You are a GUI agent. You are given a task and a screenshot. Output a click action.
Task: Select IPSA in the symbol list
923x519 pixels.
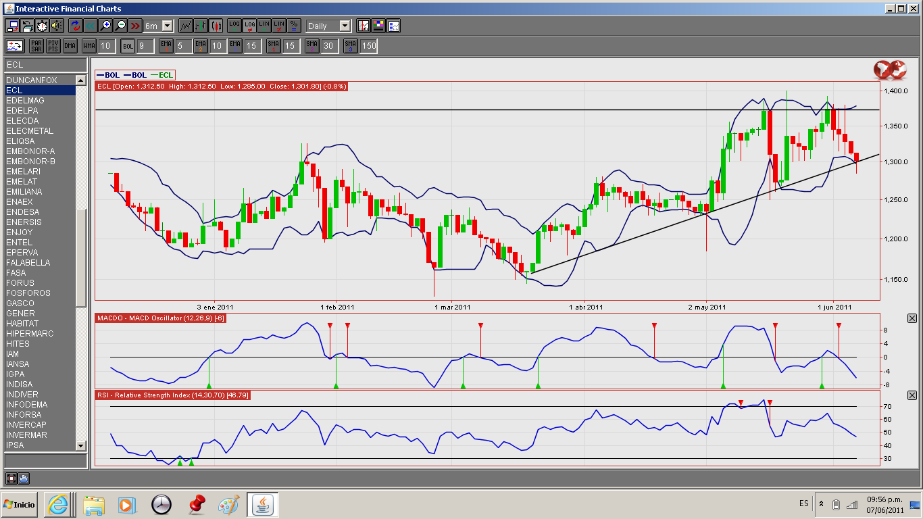point(40,445)
